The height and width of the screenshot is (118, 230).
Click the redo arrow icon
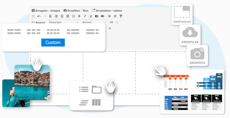click(x=45, y=16)
